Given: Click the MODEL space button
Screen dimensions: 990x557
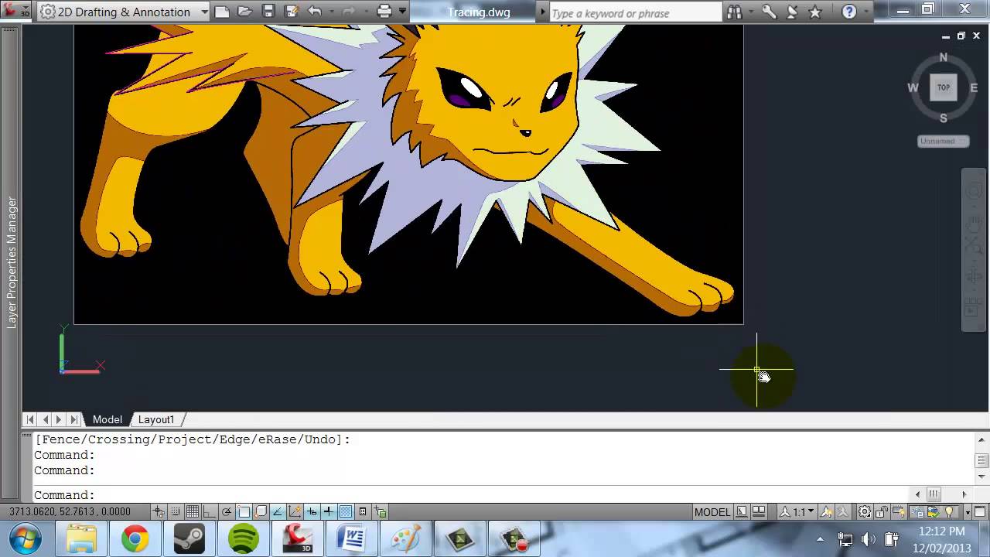Looking at the screenshot, I should 712,511.
